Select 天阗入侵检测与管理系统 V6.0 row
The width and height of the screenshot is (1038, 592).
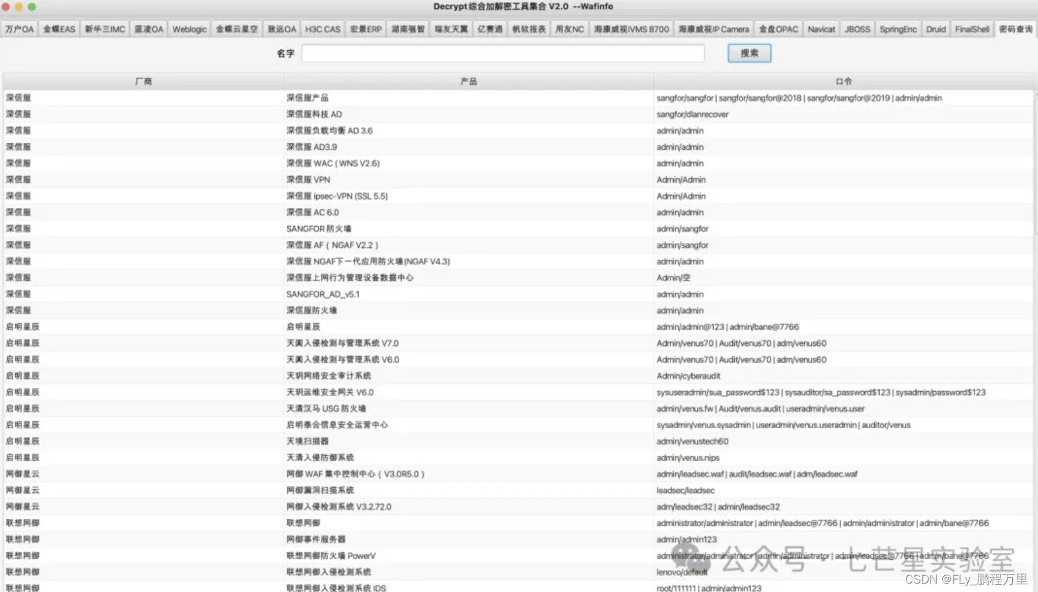tap(518, 359)
